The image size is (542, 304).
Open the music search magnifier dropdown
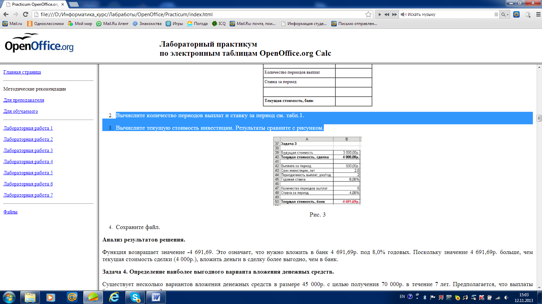(505, 15)
